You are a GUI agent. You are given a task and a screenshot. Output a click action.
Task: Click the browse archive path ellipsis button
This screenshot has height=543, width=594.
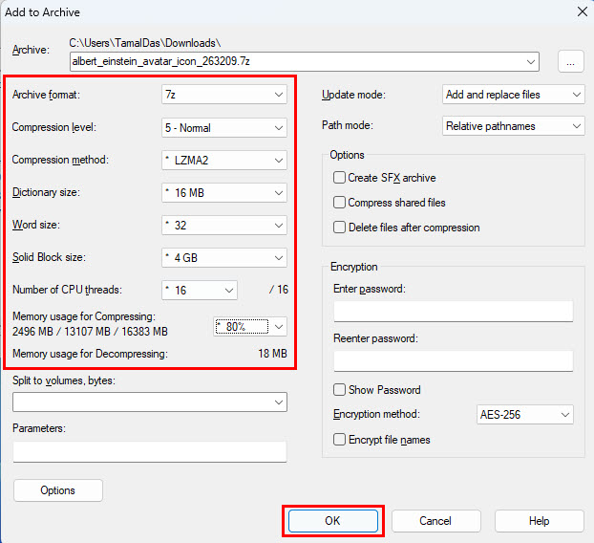[x=570, y=61]
